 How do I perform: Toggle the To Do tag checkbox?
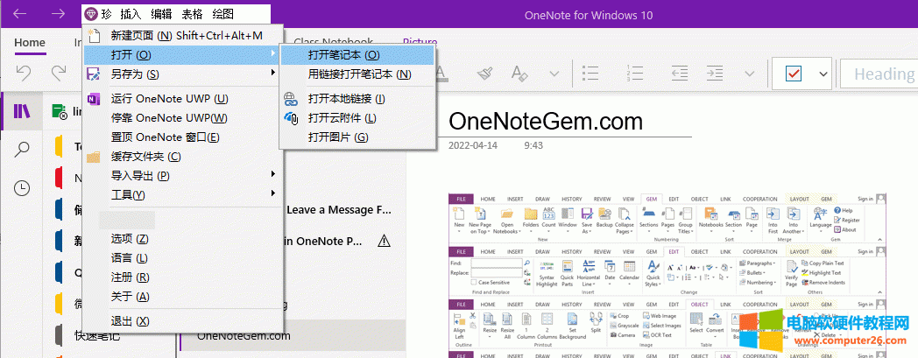pos(794,74)
